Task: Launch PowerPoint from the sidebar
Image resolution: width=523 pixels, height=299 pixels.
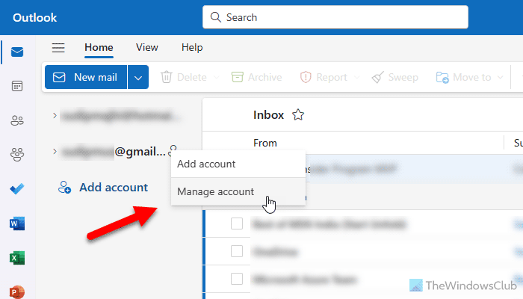Action: 17,292
